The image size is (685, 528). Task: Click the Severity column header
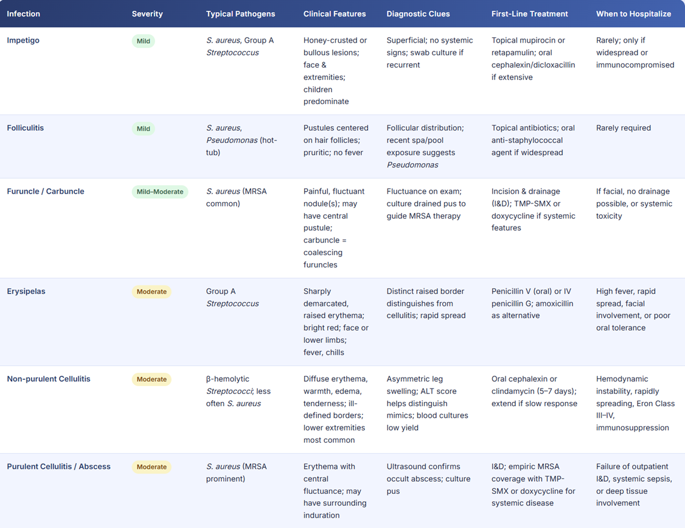147,13
